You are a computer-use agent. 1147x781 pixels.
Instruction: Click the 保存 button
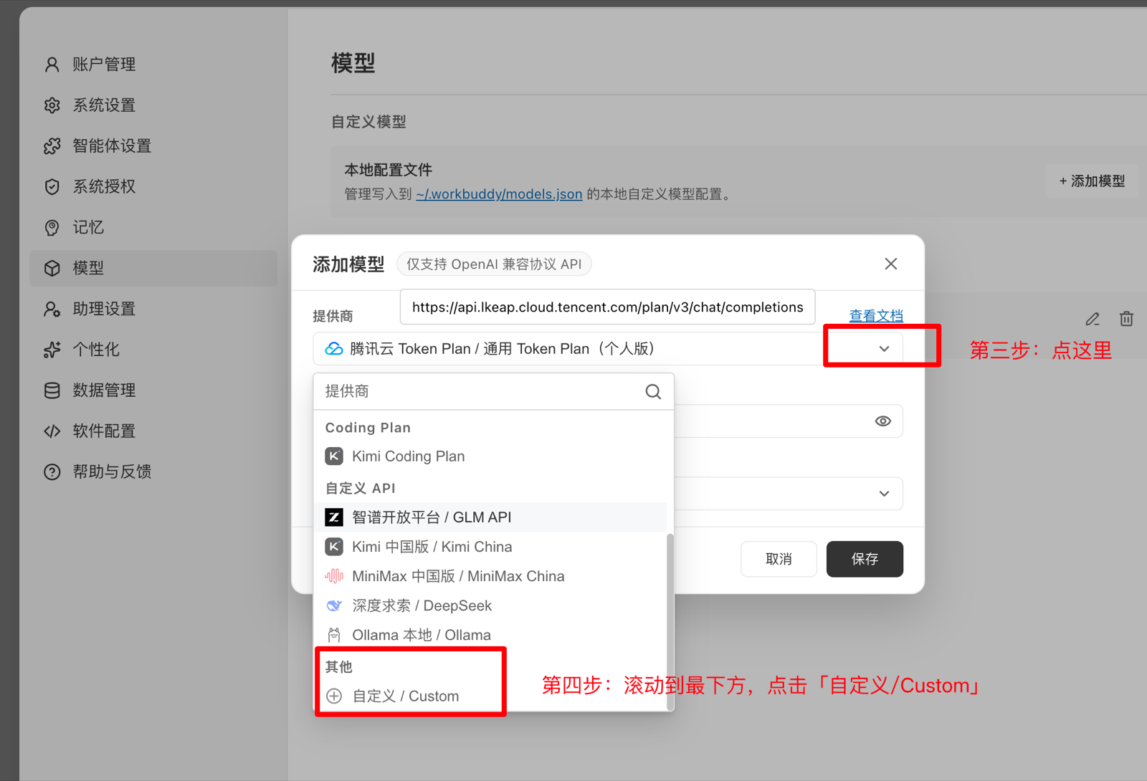865,559
